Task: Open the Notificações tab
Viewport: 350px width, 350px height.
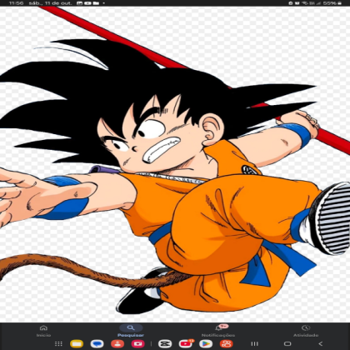Action: pos(218,331)
